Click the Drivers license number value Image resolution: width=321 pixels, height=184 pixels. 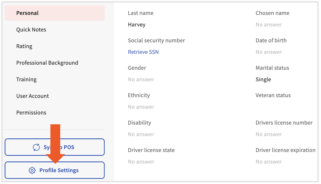tap(269, 134)
